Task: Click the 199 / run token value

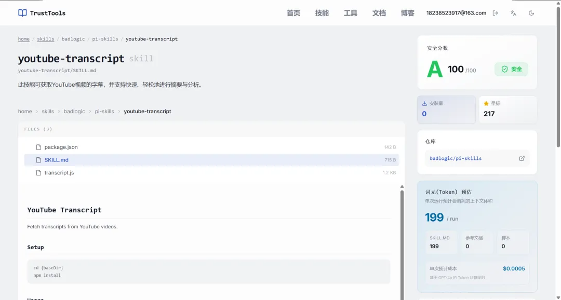Action: (442, 217)
